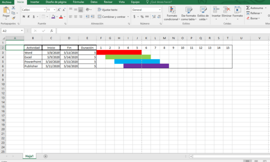Viewport: 270px width, 162px height.
Task: Click the Select All corner triangle
Action: click(x=3, y=38)
